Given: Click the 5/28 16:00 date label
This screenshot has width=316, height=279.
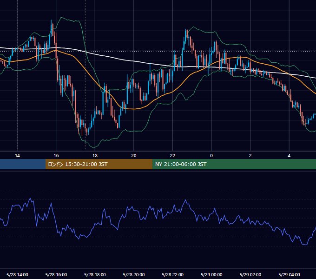Looking at the screenshot, I should click(56, 274).
